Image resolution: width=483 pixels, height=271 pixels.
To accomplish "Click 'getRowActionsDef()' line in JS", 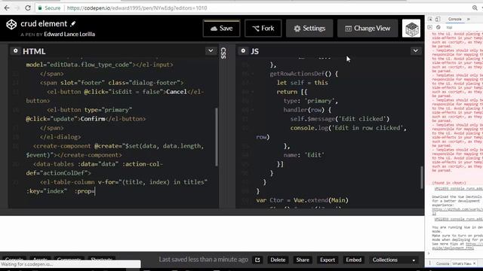I will pyautogui.click(x=303, y=74).
